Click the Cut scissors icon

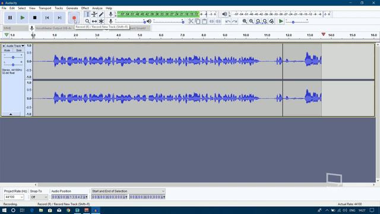tap(191, 21)
